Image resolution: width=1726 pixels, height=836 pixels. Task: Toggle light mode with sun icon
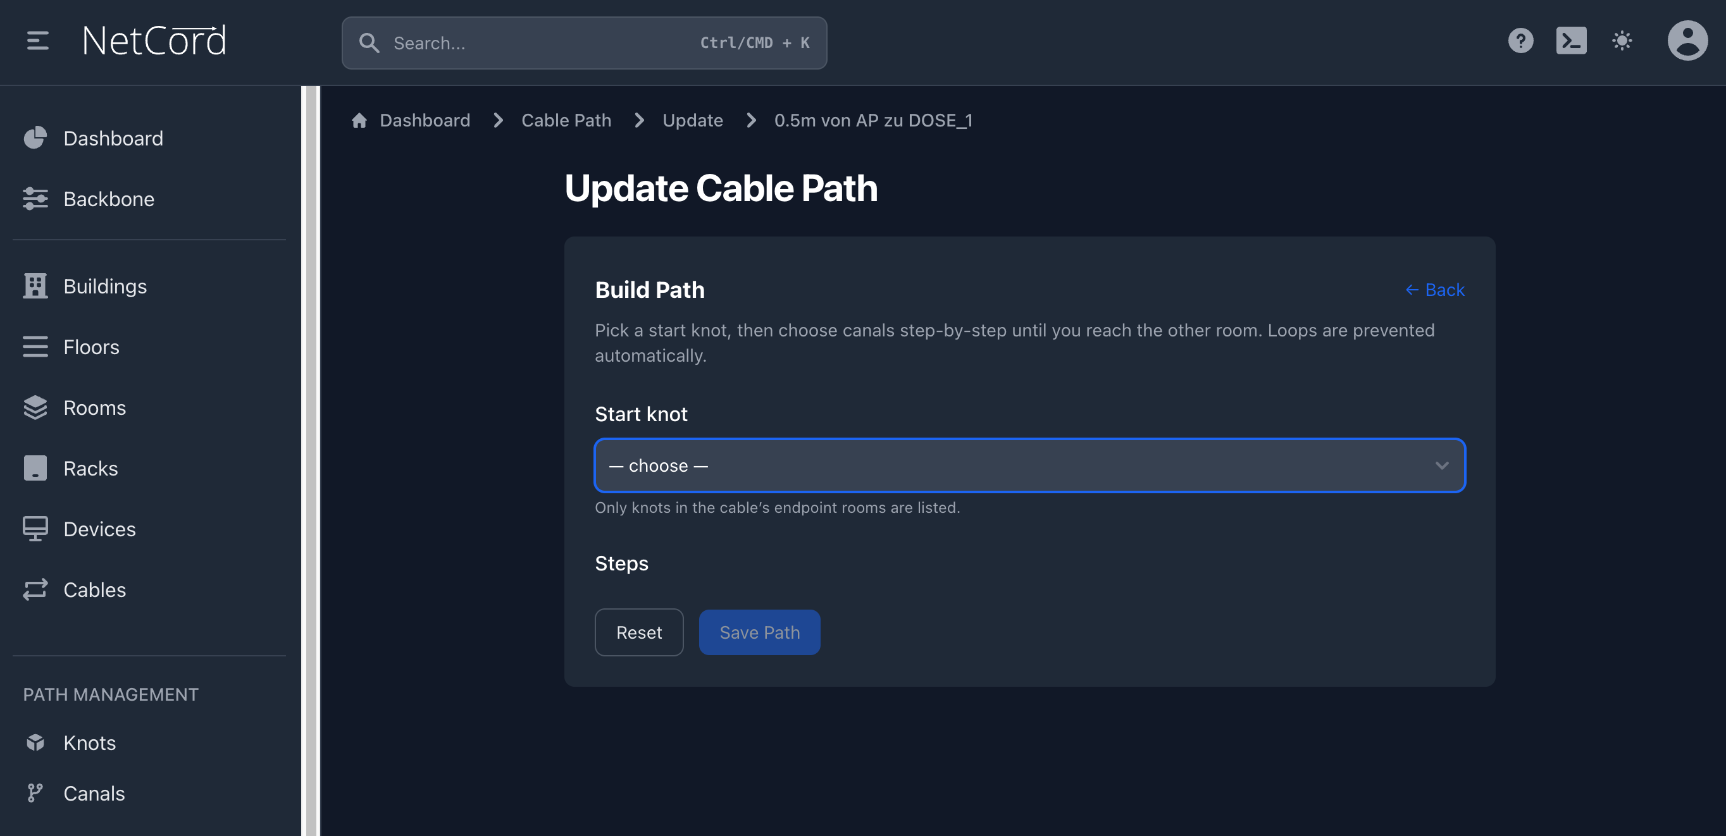tap(1622, 41)
